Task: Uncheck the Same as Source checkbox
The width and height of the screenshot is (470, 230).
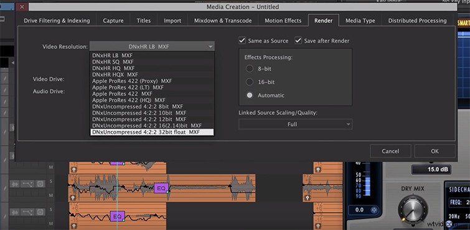Action: (242, 40)
